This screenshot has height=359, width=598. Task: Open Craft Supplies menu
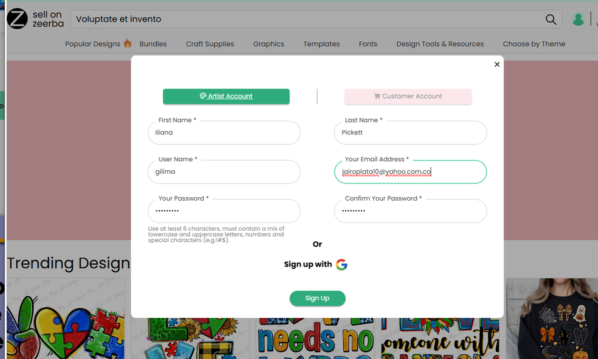[x=210, y=44]
